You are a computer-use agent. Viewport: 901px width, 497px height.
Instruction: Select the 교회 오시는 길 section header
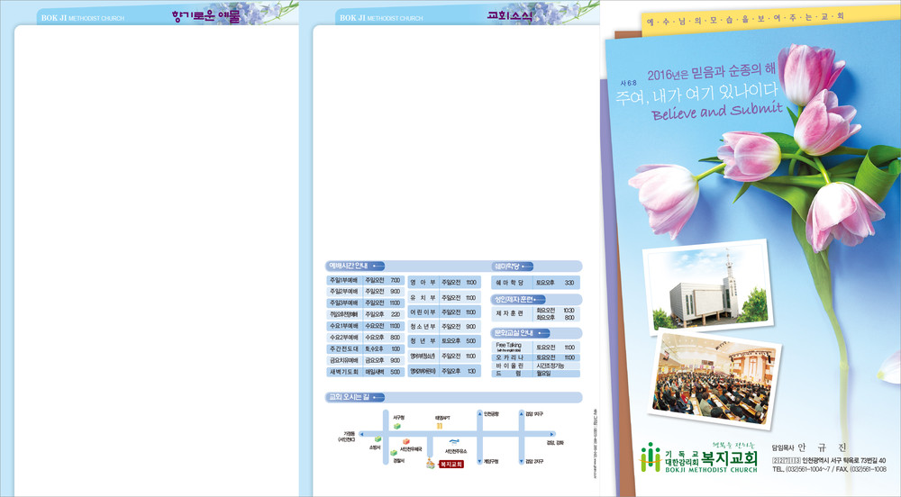pyautogui.click(x=358, y=397)
